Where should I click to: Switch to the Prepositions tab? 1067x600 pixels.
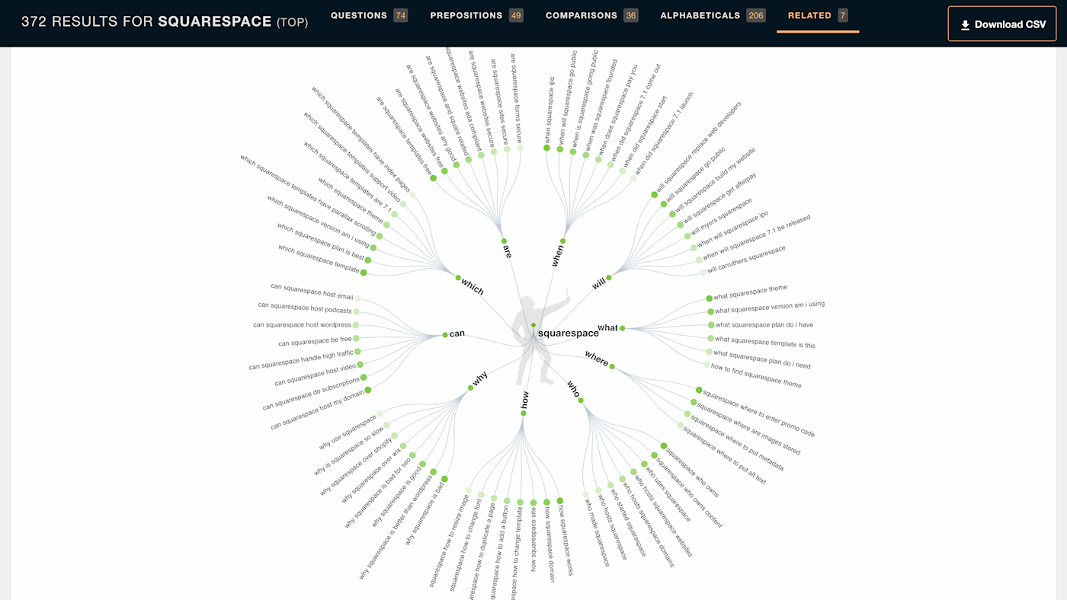pos(476,16)
